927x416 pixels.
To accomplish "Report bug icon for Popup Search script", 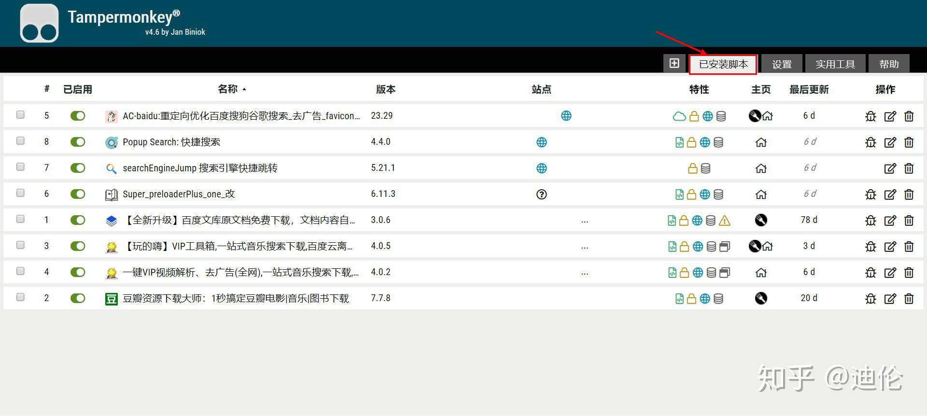I will (871, 142).
